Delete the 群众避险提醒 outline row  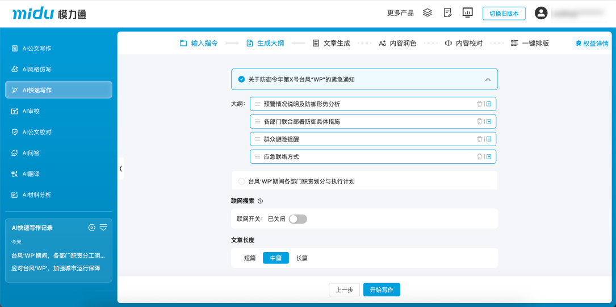point(479,139)
